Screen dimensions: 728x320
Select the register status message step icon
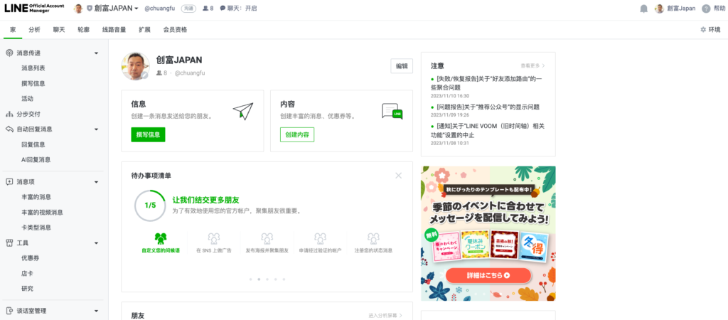(x=373, y=239)
